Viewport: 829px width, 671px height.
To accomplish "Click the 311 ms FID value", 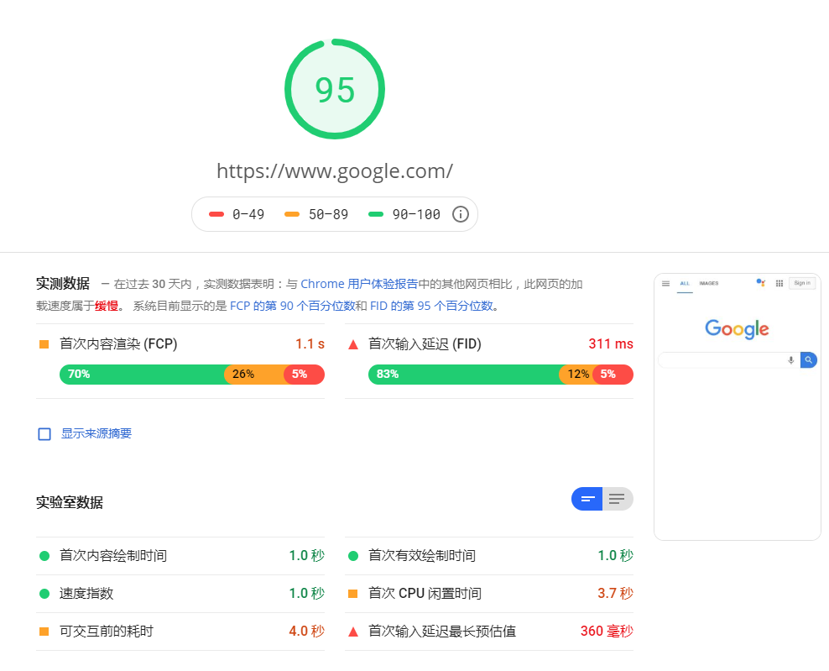I will point(611,344).
